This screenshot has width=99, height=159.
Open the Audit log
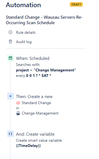24,42
